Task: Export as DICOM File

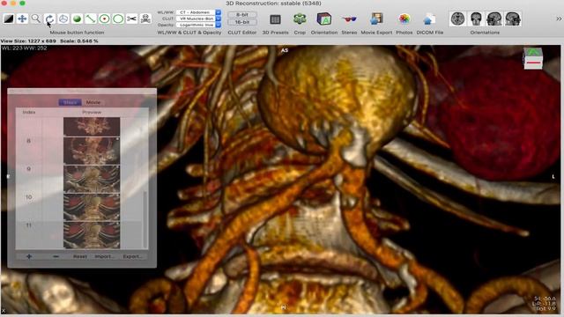Action: 429,19
